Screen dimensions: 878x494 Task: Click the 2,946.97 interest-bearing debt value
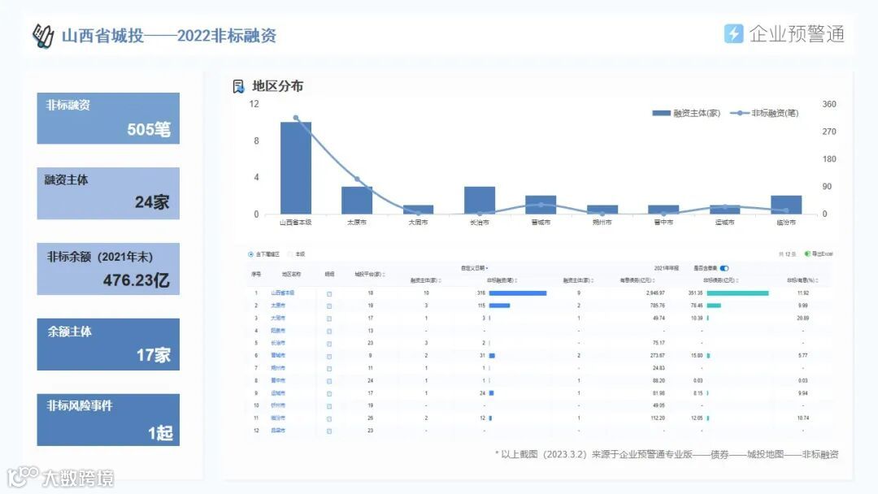point(655,293)
